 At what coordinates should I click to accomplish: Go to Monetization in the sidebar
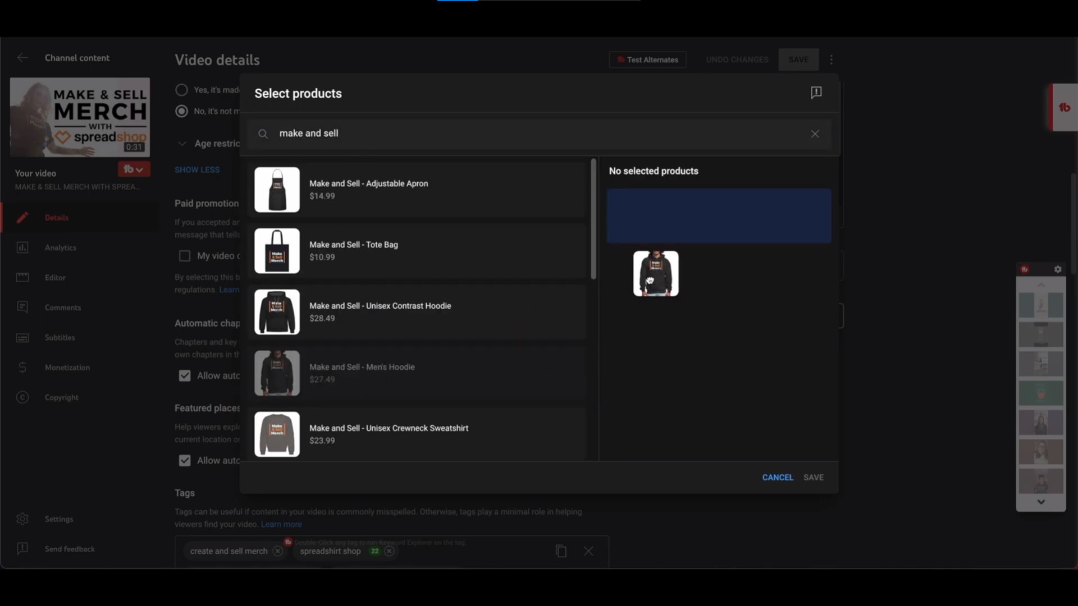click(67, 368)
